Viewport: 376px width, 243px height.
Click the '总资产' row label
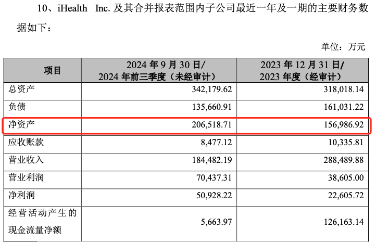(20, 89)
